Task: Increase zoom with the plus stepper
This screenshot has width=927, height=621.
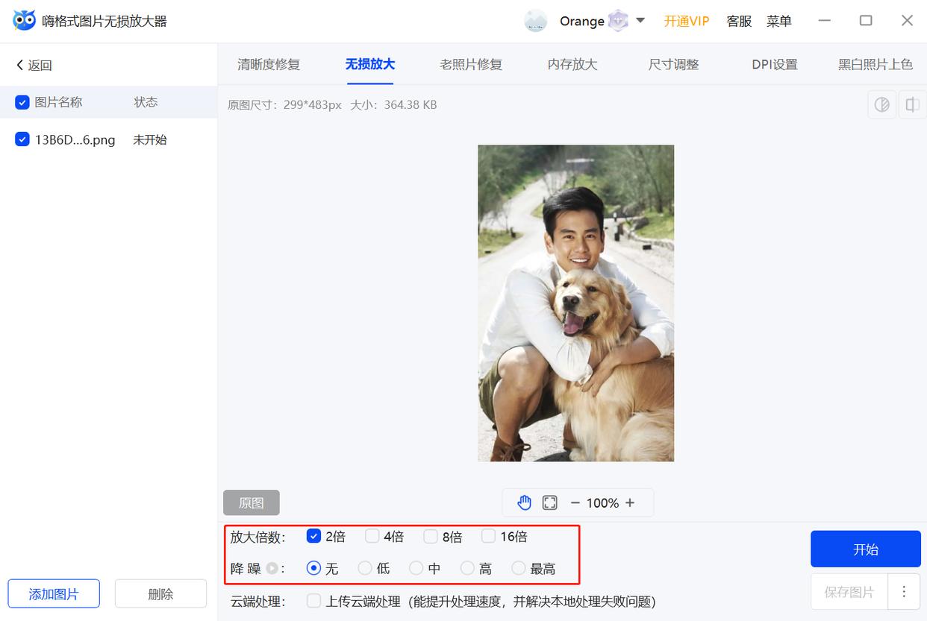Action: (628, 502)
